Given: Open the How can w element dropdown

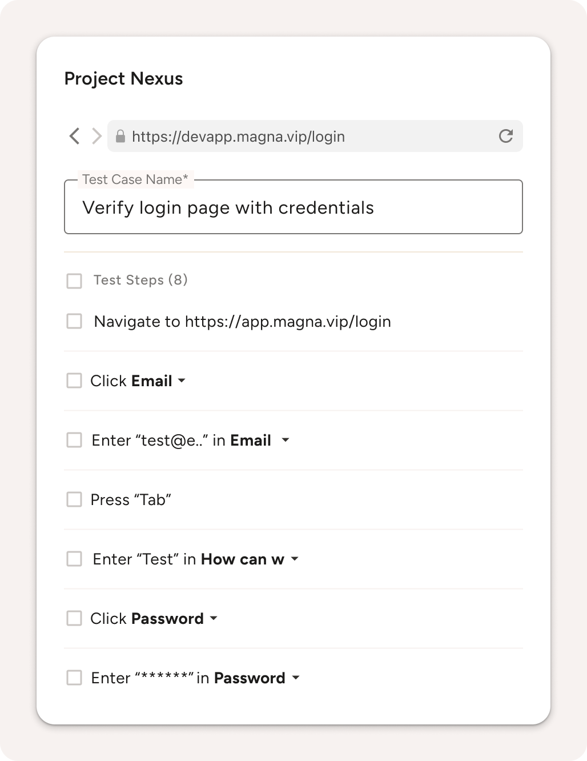Looking at the screenshot, I should pos(295,559).
